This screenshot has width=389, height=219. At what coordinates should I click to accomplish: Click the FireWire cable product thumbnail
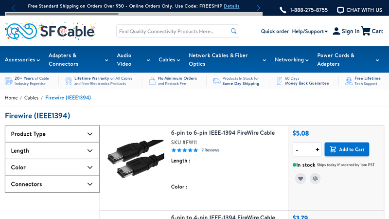point(136,159)
